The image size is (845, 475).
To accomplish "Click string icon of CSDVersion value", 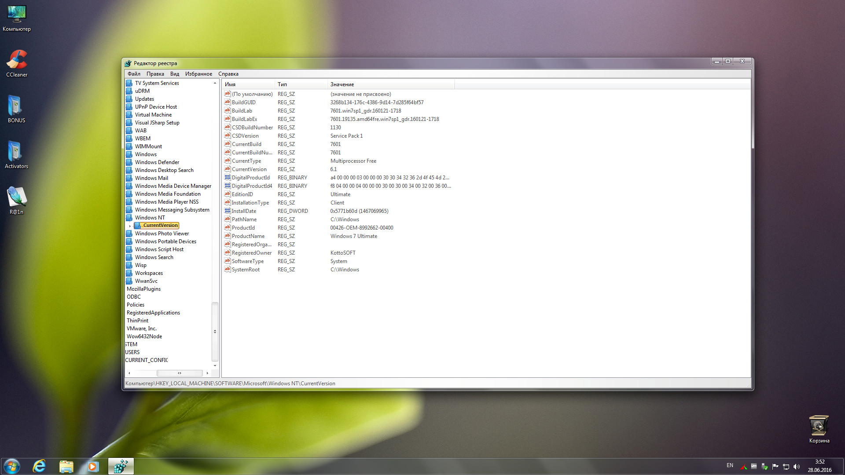I will [228, 135].
